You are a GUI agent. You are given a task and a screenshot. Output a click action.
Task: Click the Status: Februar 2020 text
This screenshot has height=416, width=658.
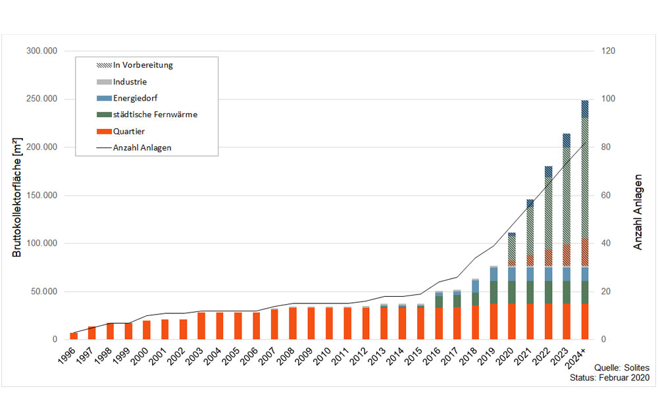point(609,377)
